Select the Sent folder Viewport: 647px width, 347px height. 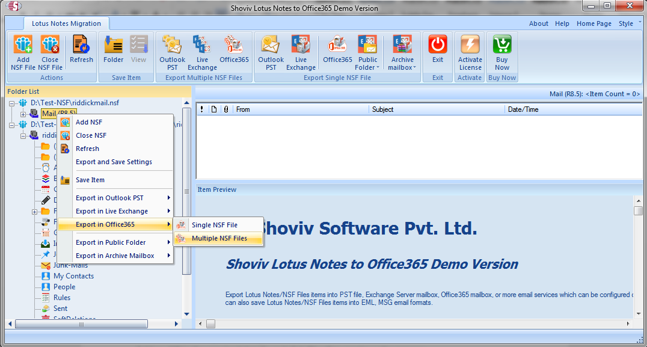(60, 309)
